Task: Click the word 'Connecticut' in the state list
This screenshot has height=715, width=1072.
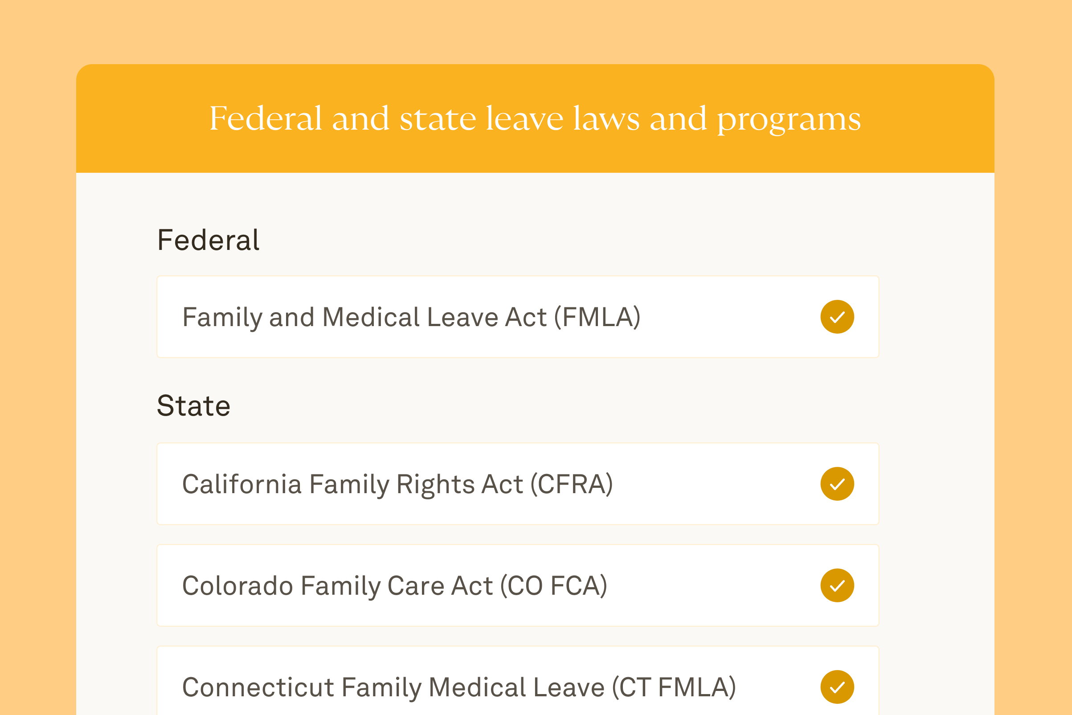Action: click(258, 688)
